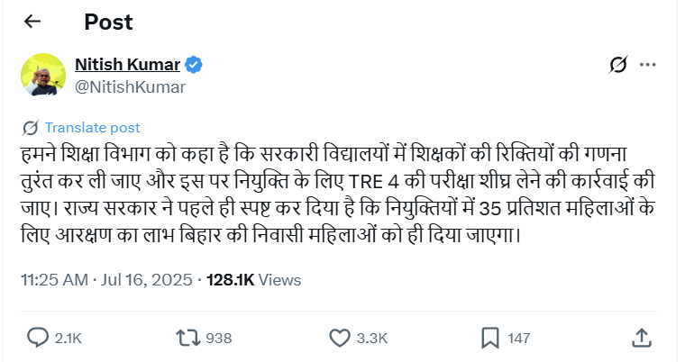
Task: Click the 147 bookmarks count
Action: pos(519,339)
